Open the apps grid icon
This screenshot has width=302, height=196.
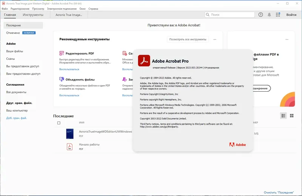(278, 15)
